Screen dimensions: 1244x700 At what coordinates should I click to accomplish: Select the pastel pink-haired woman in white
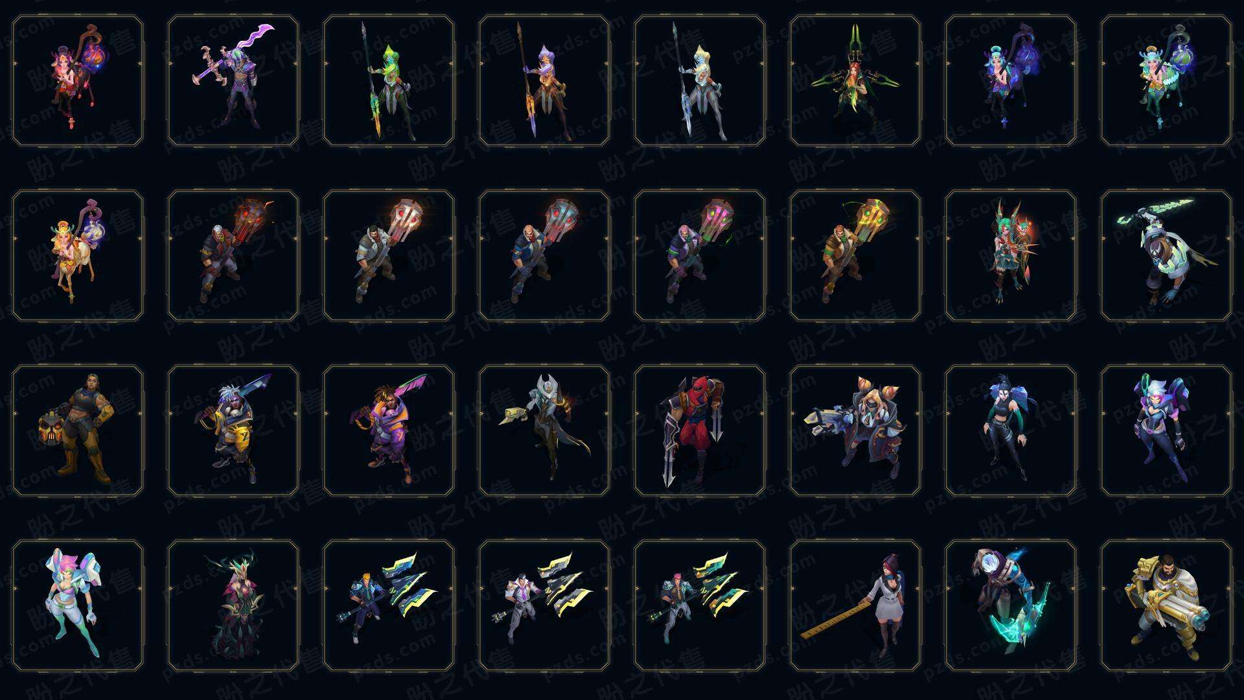(x=78, y=605)
